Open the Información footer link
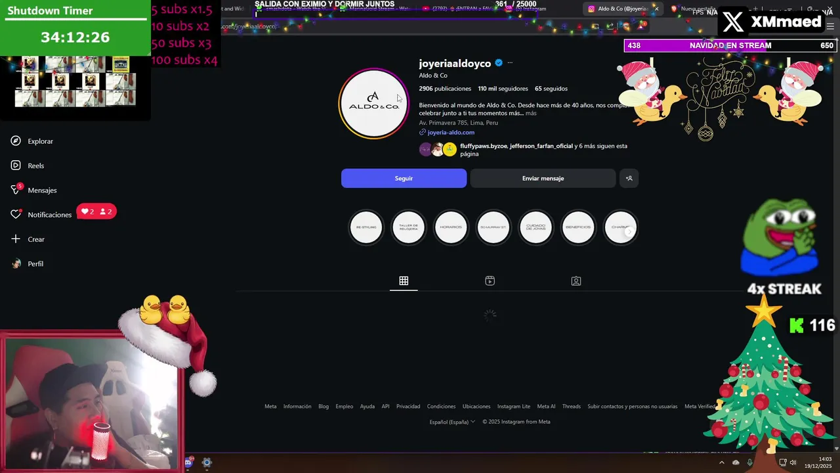Viewport: 840px width, 473px height. point(297,406)
